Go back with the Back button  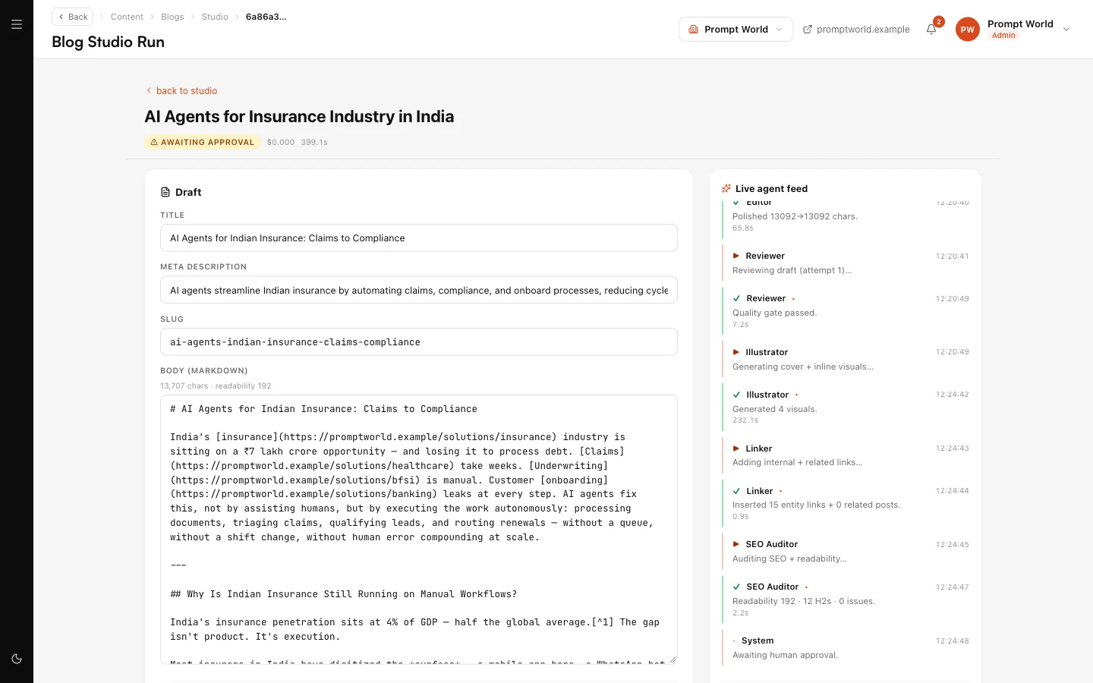(72, 17)
